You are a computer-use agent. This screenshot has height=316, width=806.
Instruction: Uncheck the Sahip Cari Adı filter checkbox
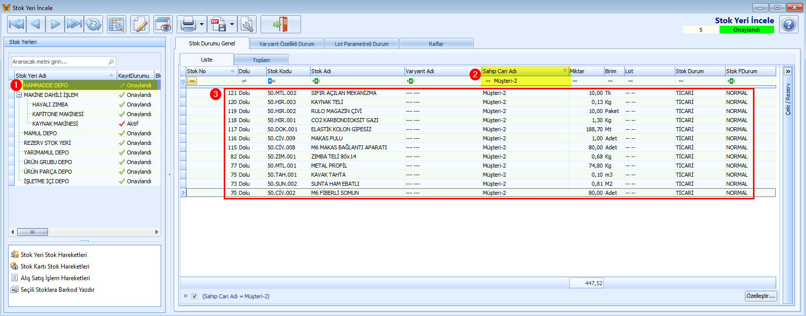(194, 296)
